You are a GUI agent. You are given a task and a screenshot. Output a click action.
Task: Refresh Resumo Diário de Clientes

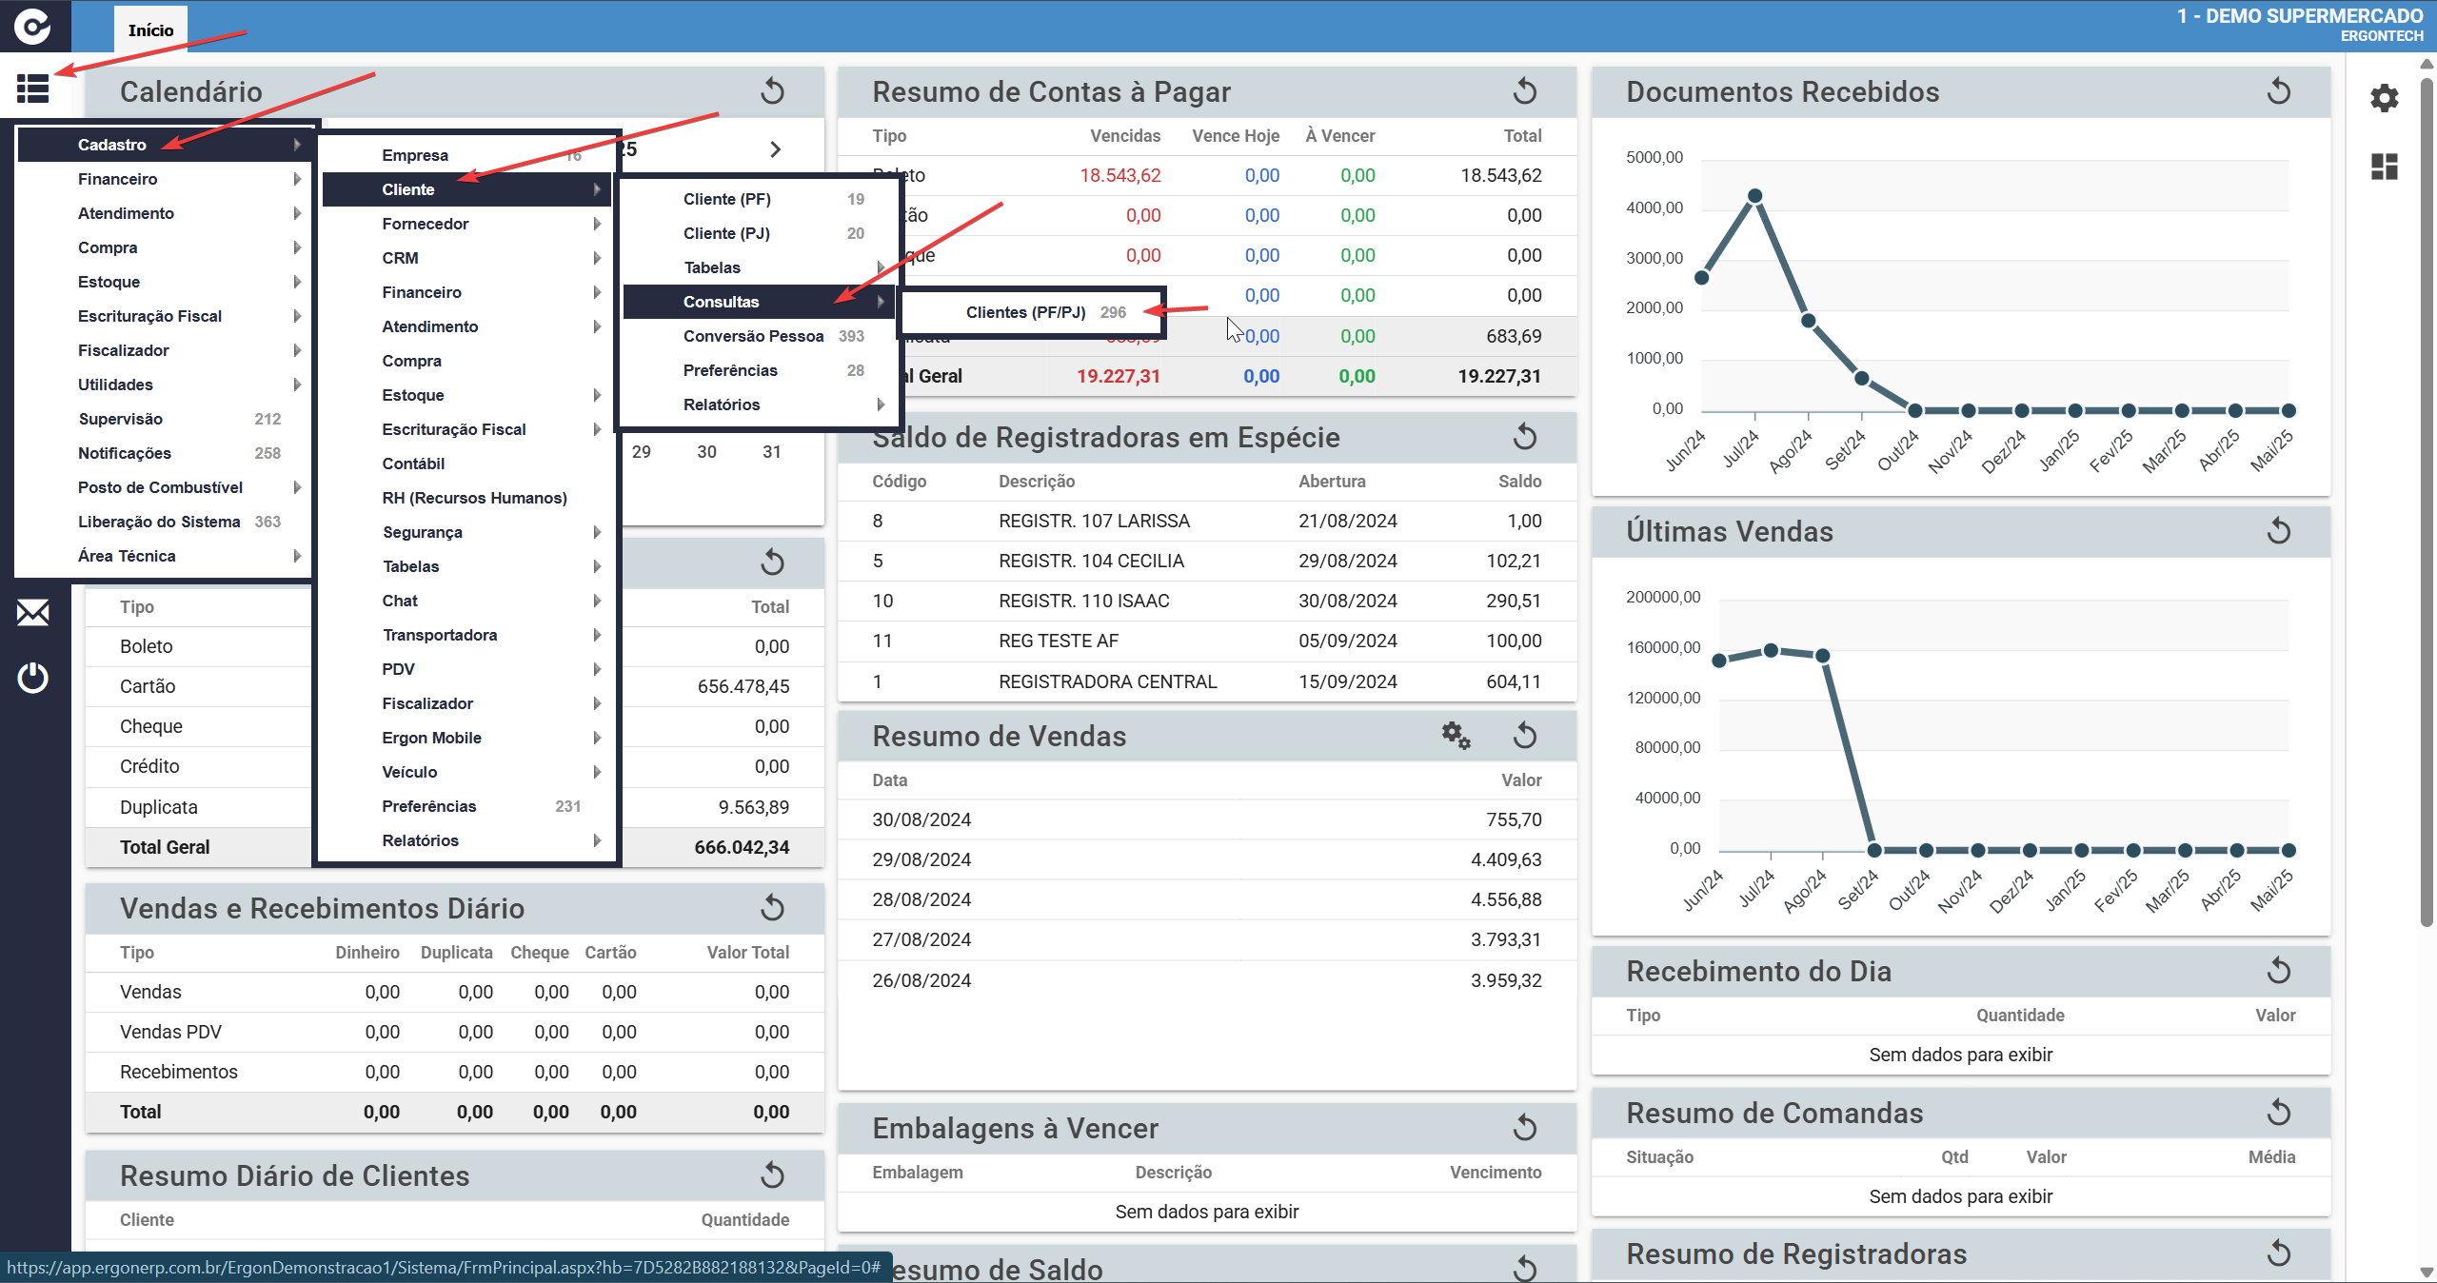pyautogui.click(x=773, y=1175)
